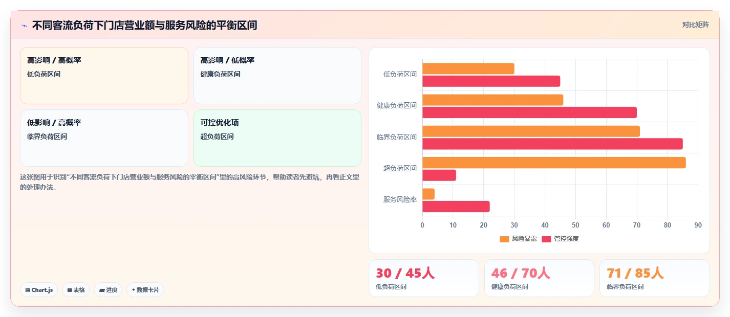Screen dimensions: 730x317
Task: Select the 表格 tag chip
Action: [x=76, y=290]
